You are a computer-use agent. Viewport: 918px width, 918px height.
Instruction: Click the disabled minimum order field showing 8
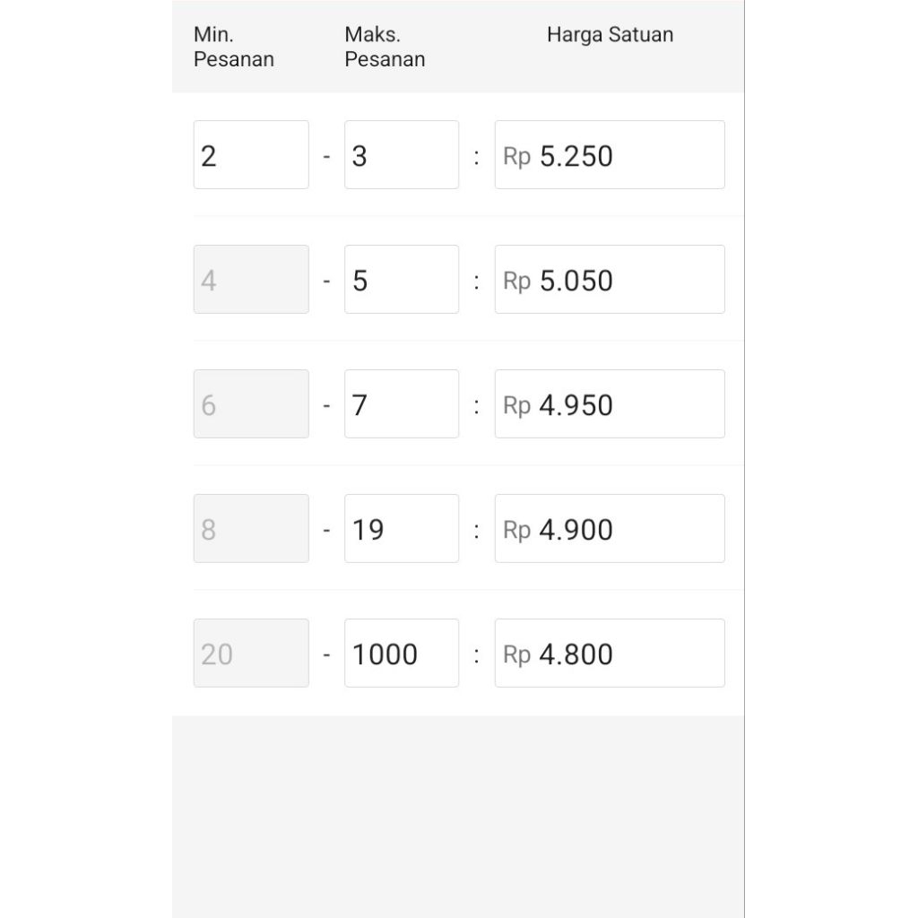click(x=251, y=529)
